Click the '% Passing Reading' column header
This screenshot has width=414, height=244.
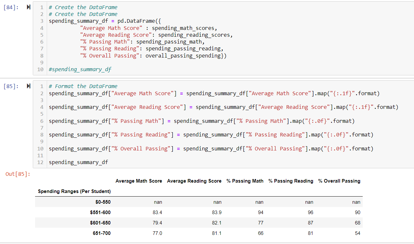click(291, 181)
